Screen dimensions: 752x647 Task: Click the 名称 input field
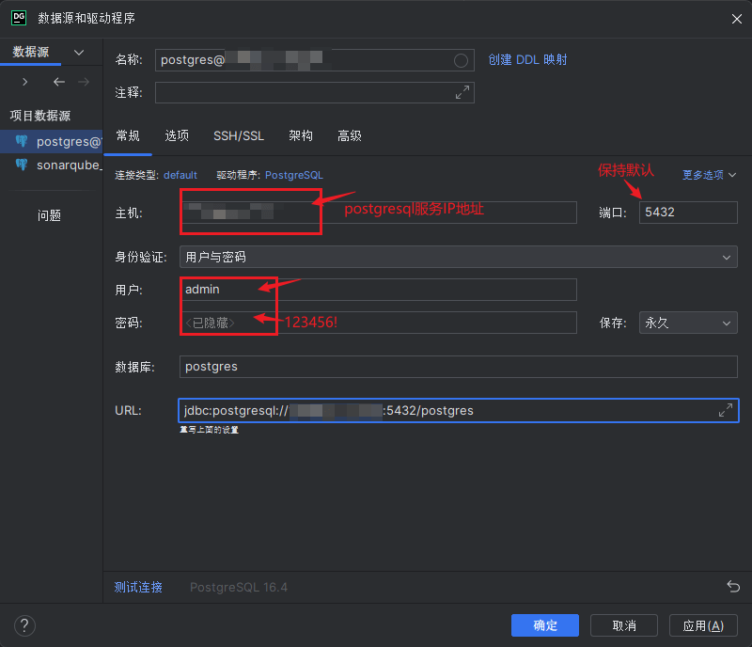(315, 60)
